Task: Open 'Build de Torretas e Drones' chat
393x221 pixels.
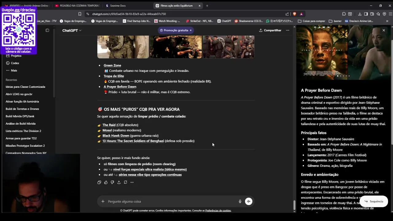Action: (22, 109)
